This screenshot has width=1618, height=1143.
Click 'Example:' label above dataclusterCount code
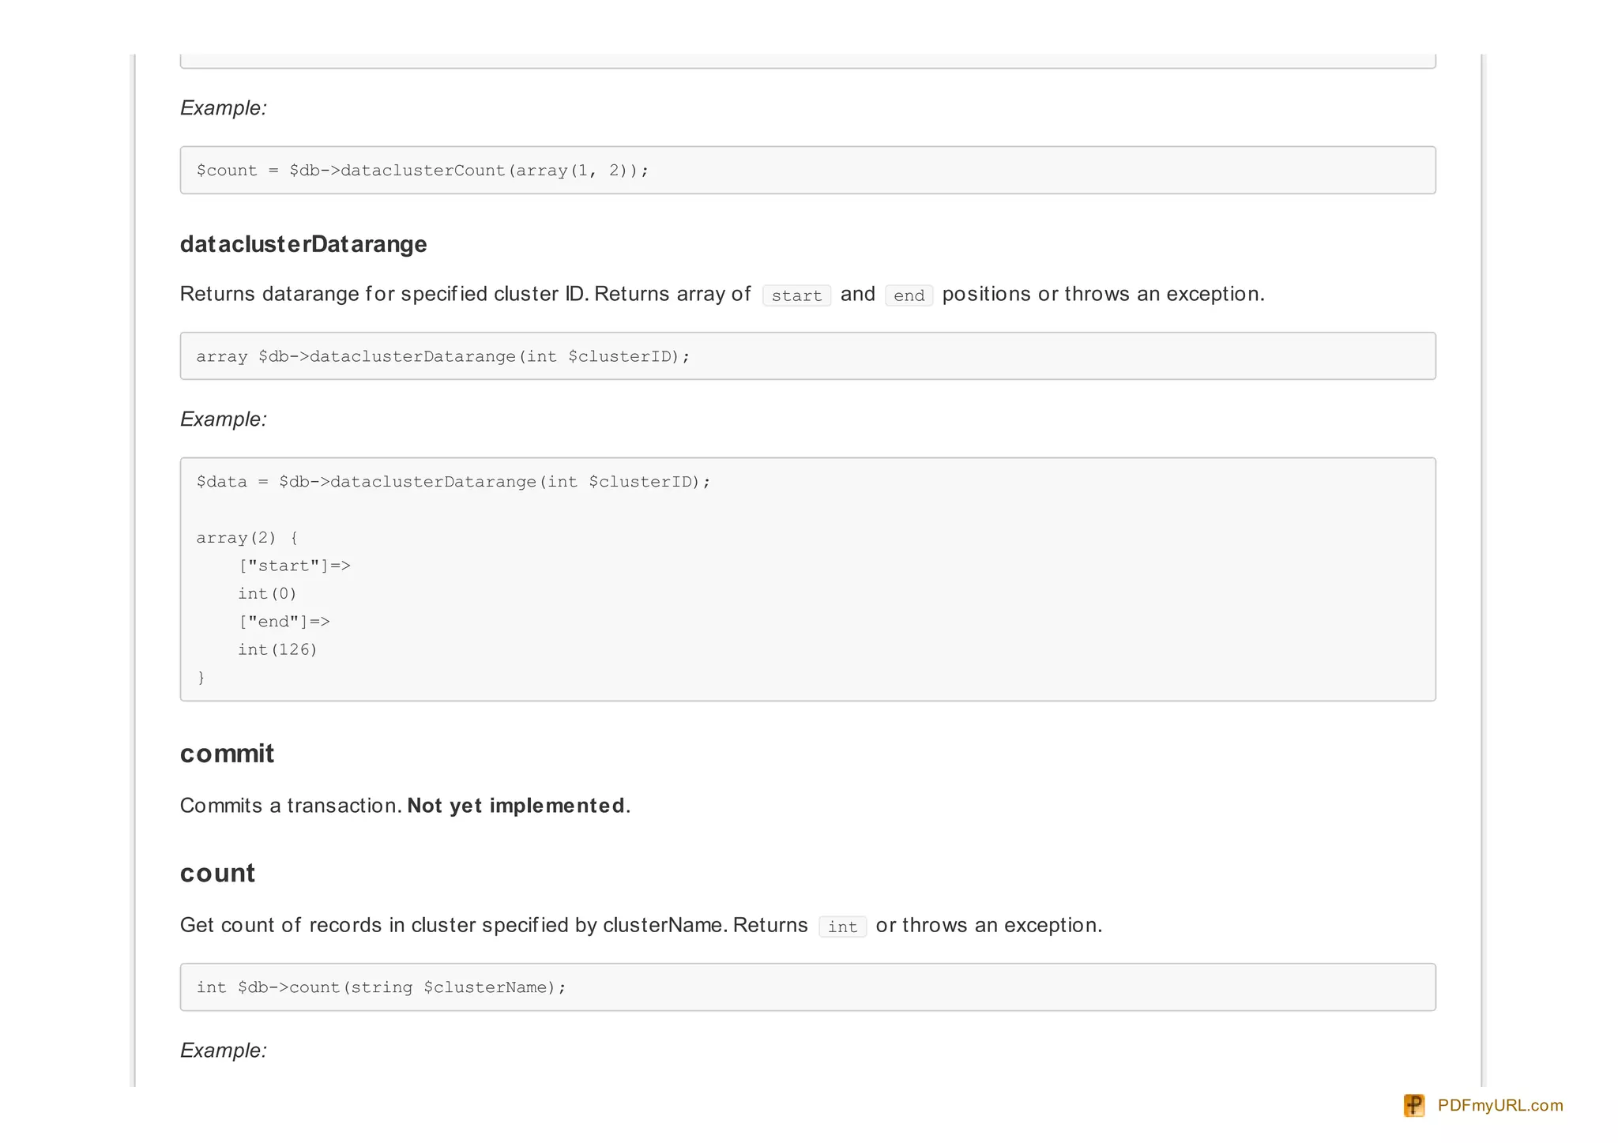[224, 108]
